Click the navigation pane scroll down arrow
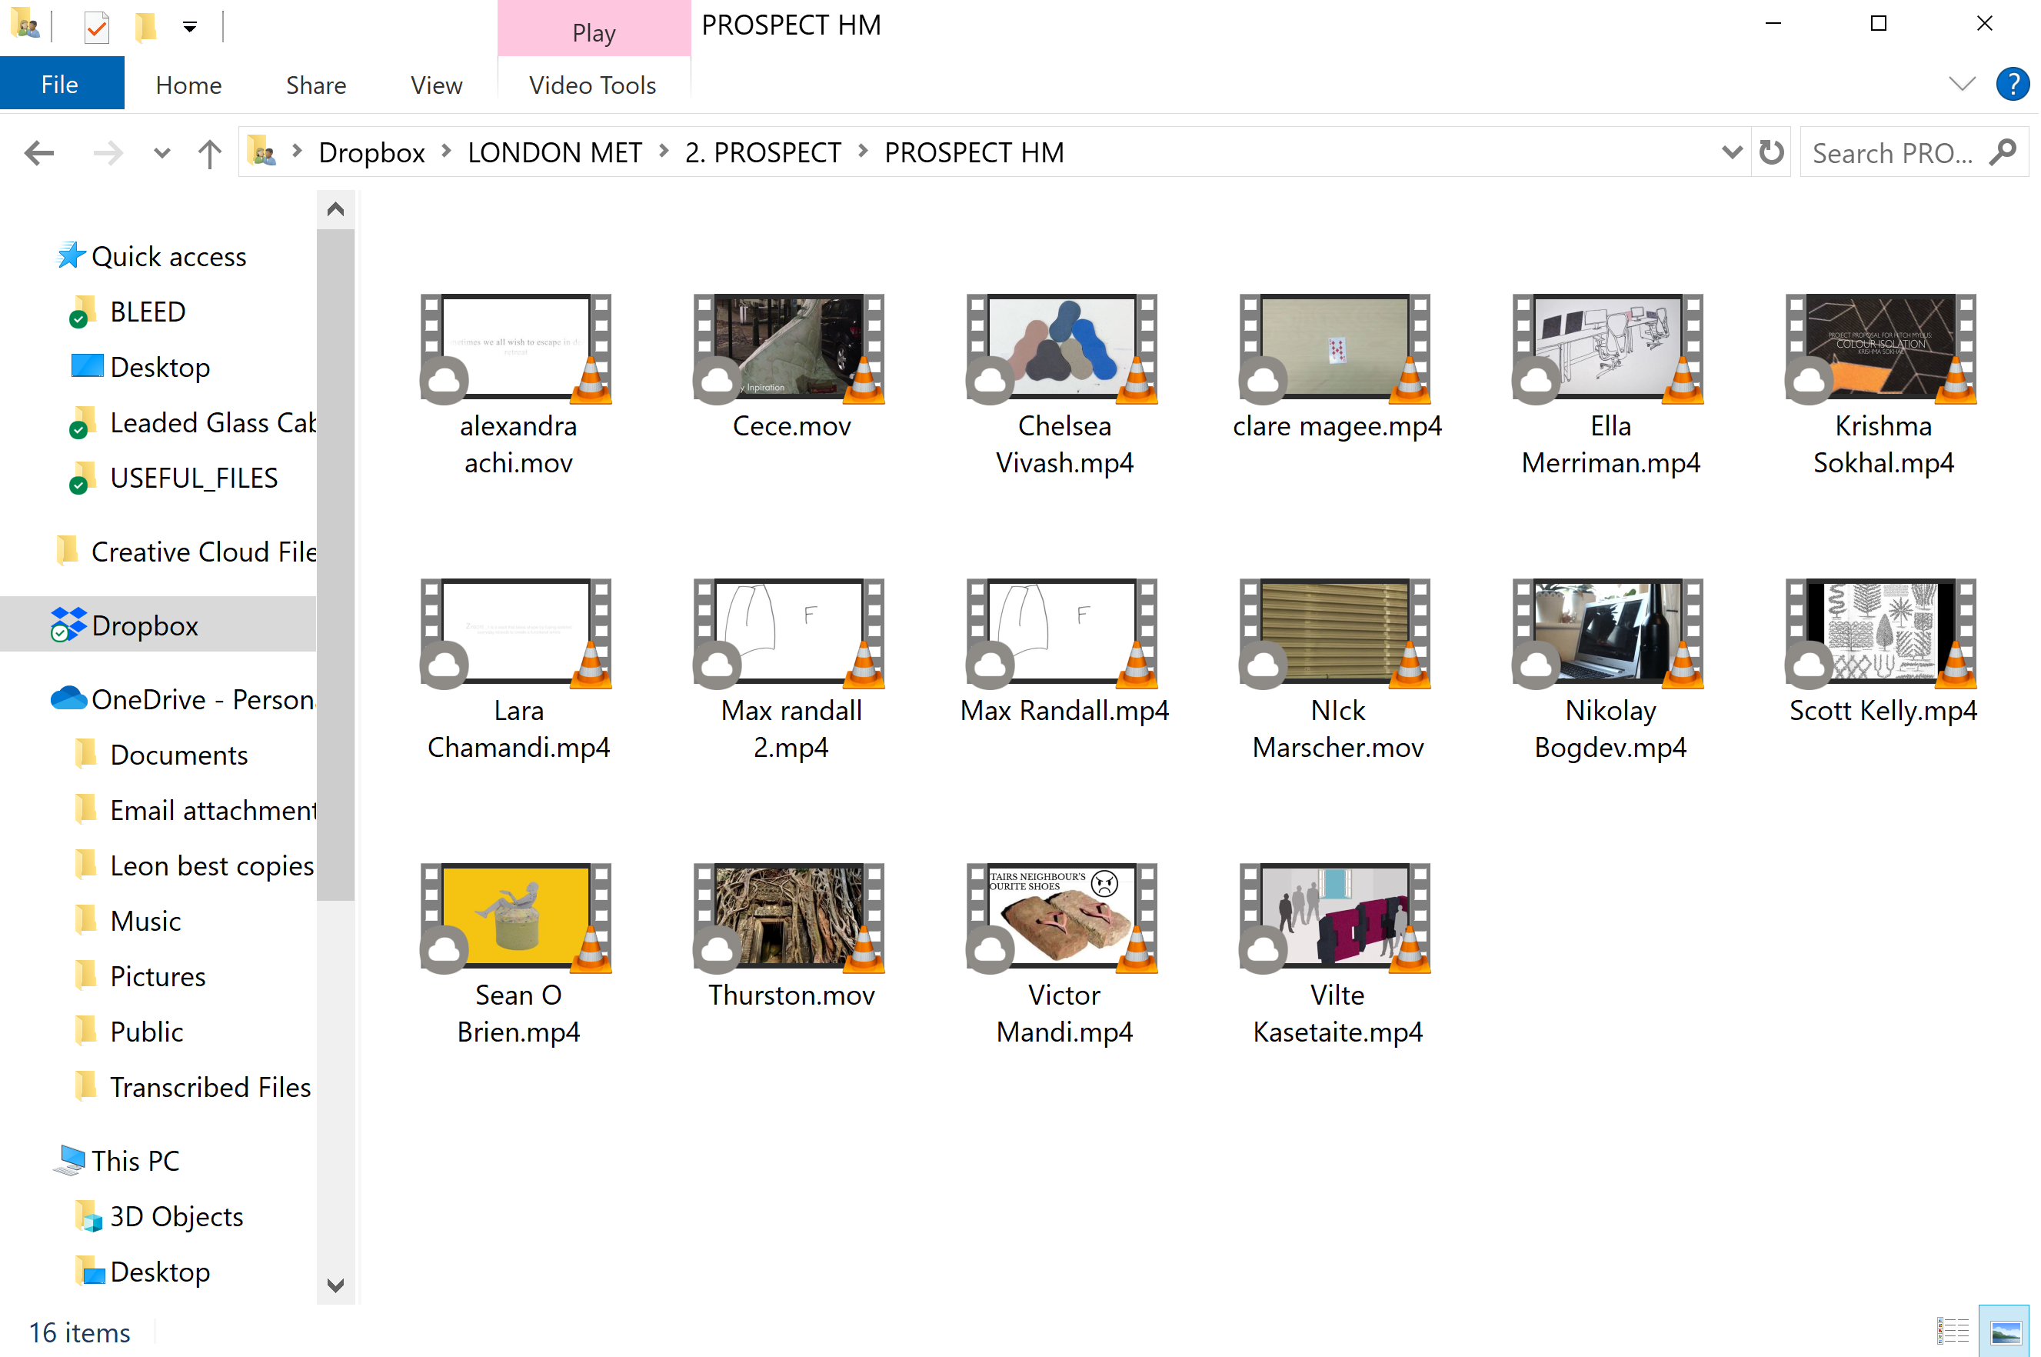 pyautogui.click(x=336, y=1285)
